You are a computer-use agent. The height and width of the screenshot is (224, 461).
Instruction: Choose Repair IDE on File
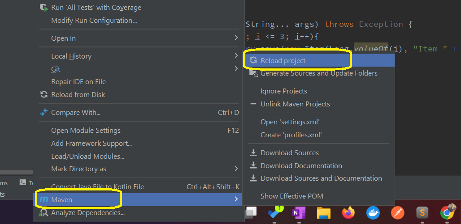point(78,82)
